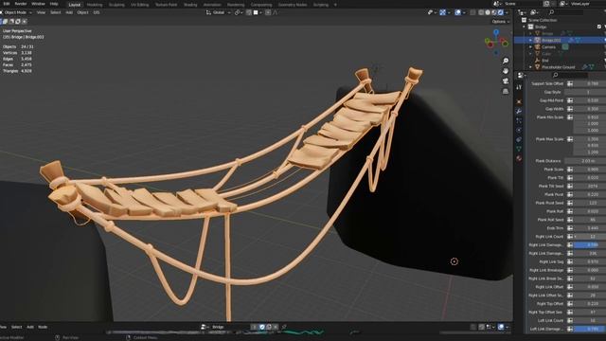Screen dimensions: 606x341
Task: Open the Render menu
Action: click(21, 4)
